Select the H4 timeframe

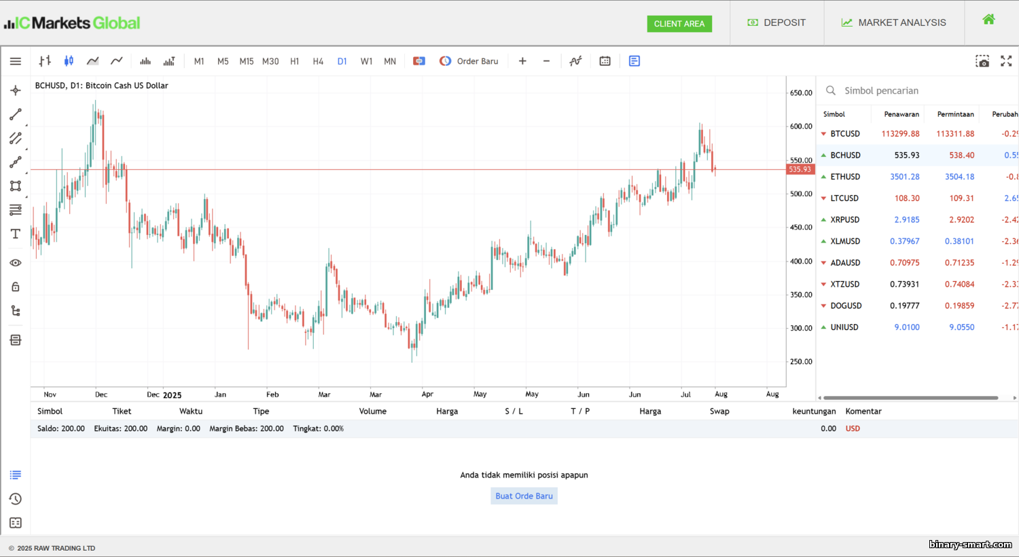(318, 61)
